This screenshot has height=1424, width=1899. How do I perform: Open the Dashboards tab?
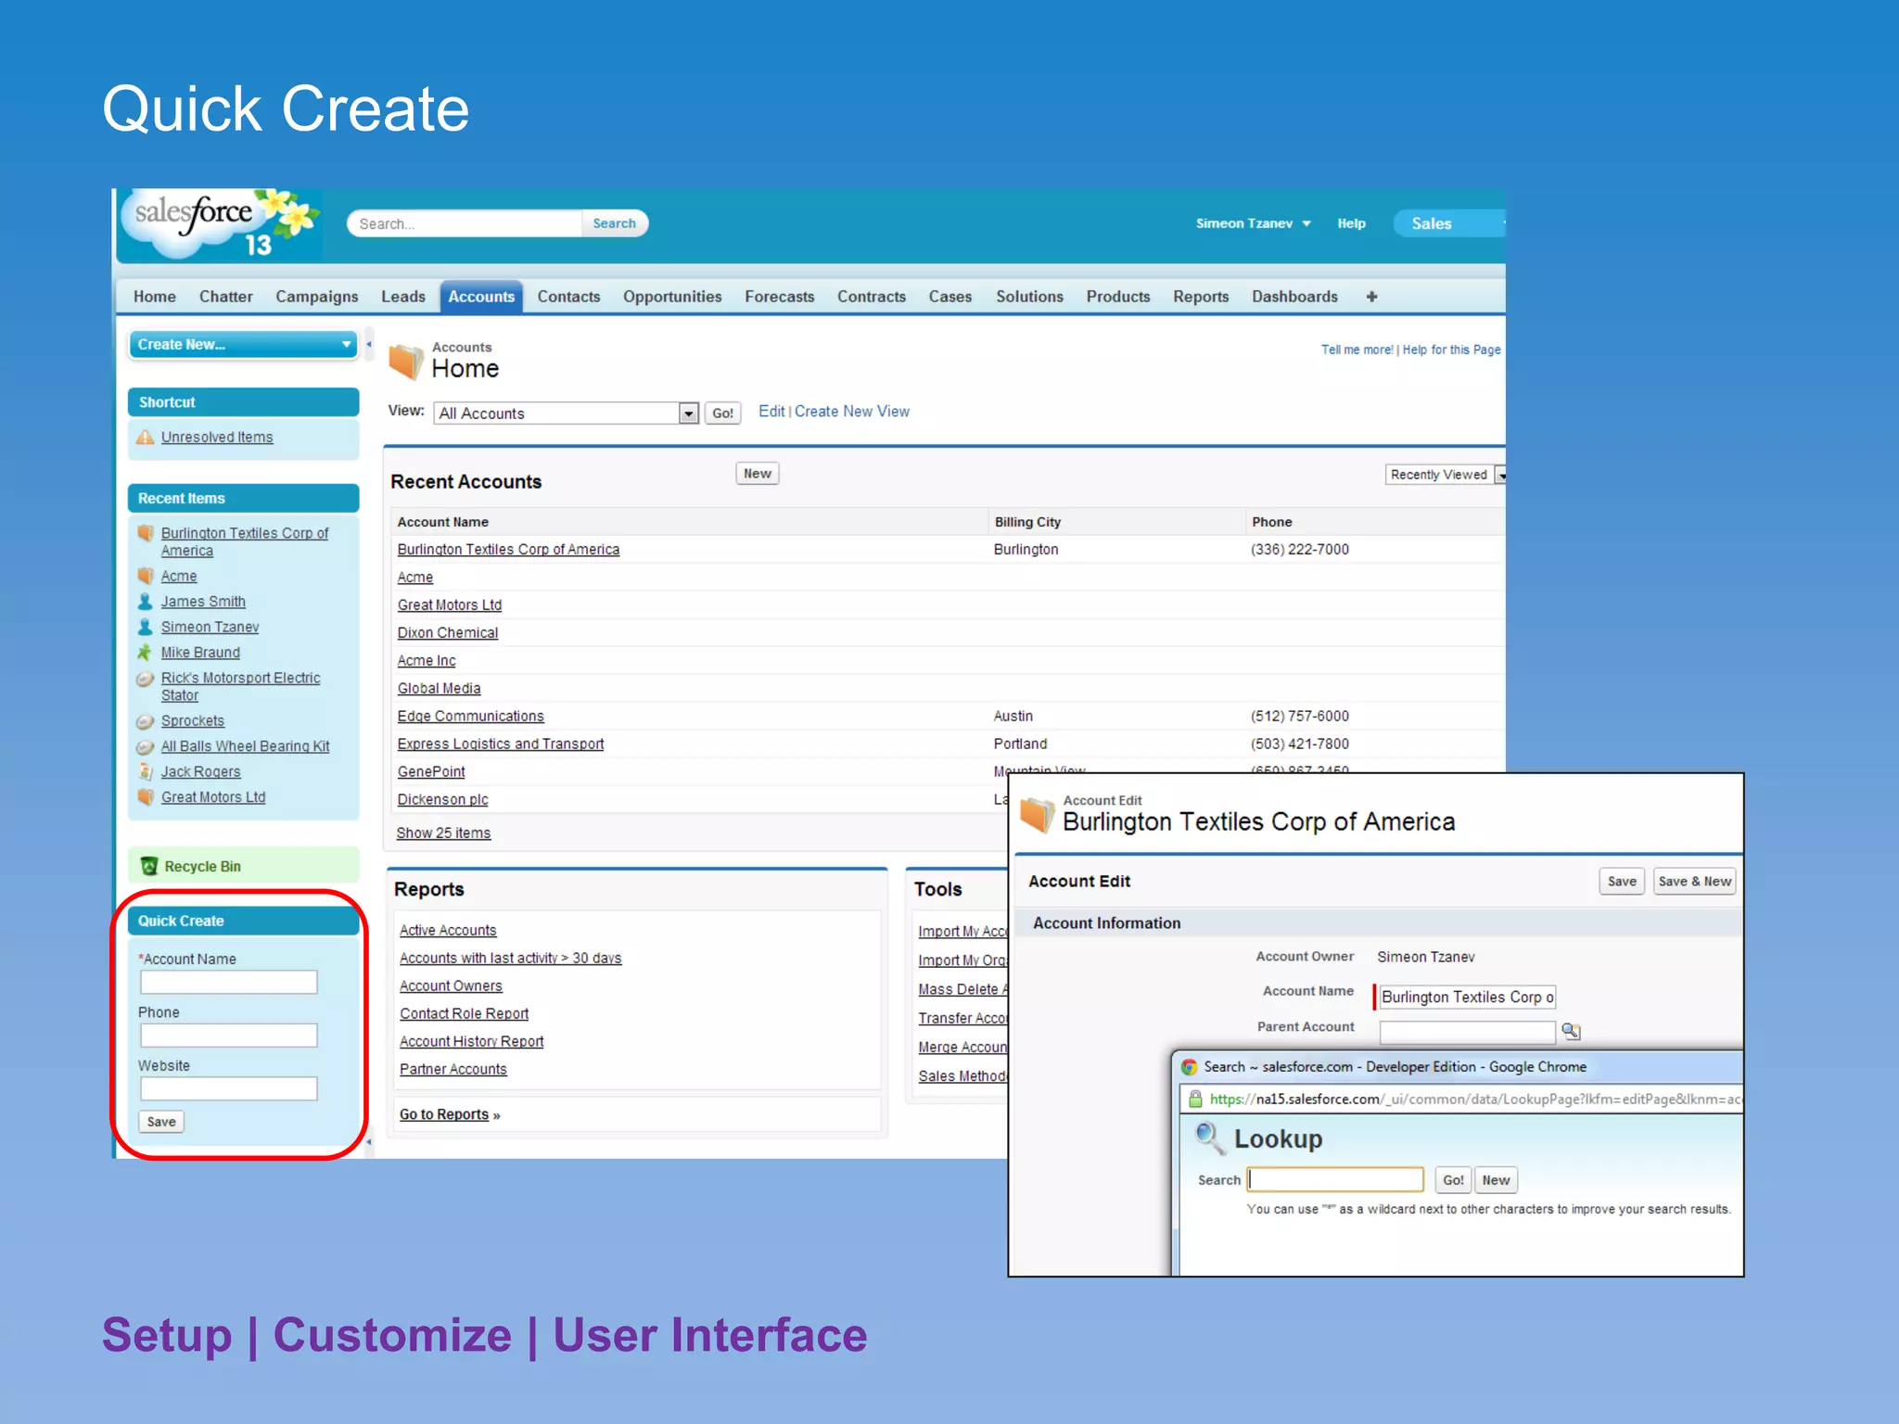[1294, 297]
